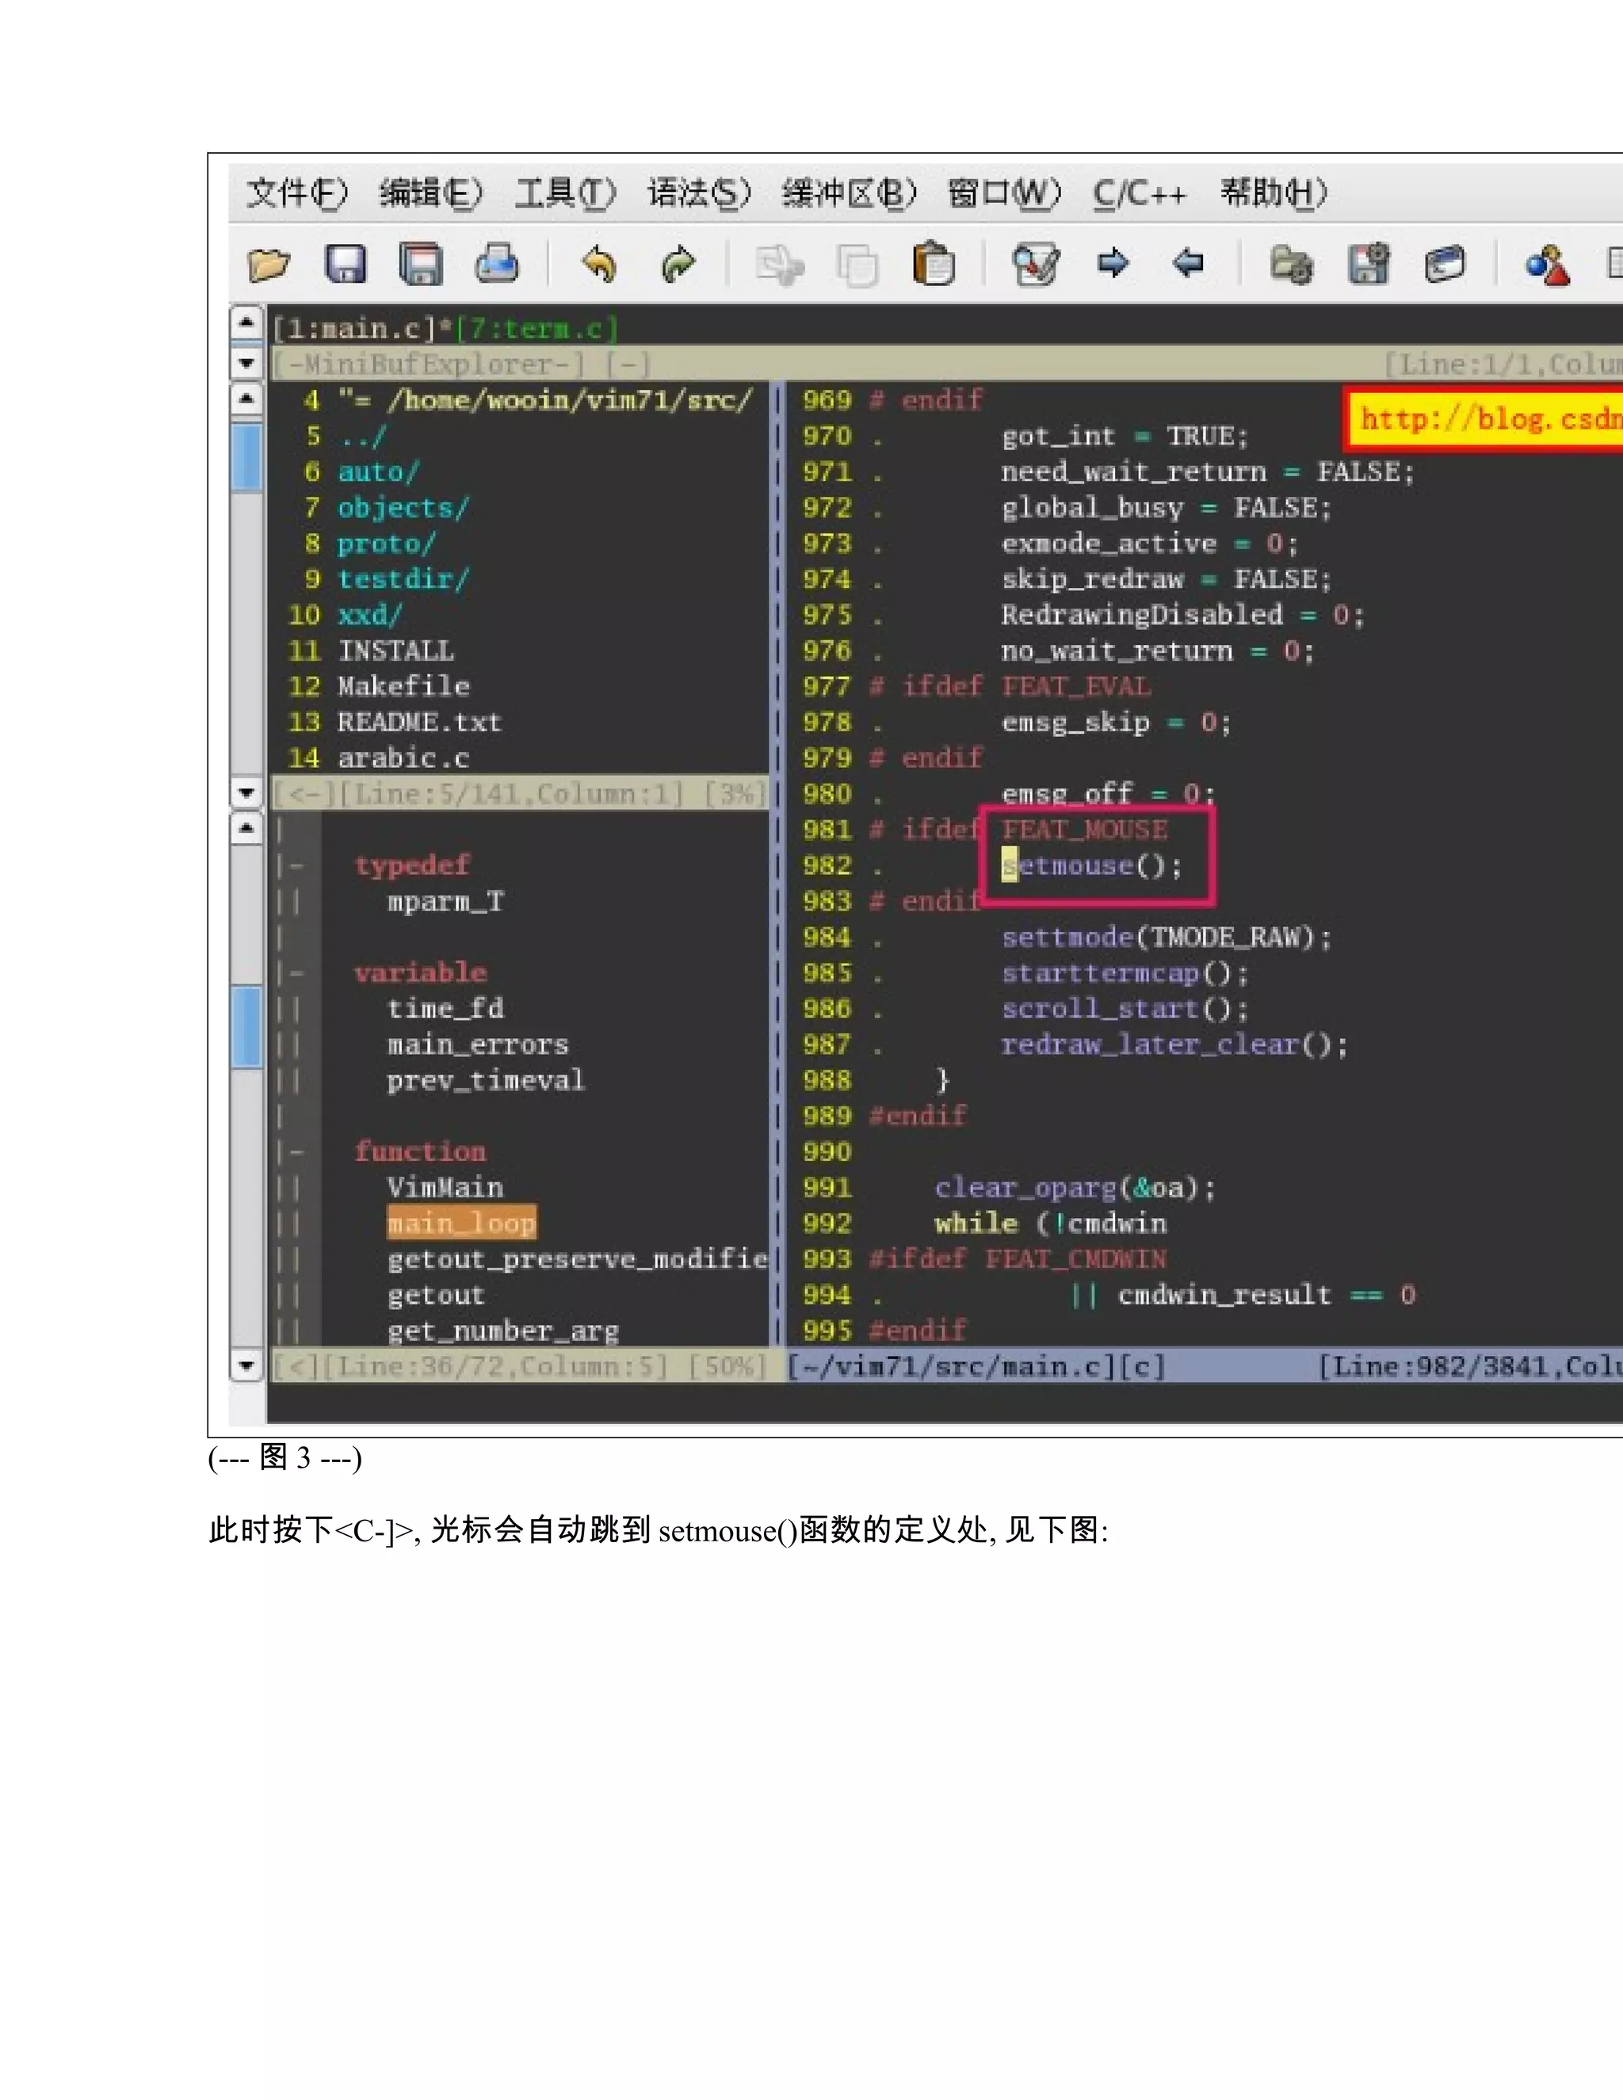Screen dimensions: 1623x2100
Task: Click the Find previous left arrow icon
Action: coord(1190,262)
